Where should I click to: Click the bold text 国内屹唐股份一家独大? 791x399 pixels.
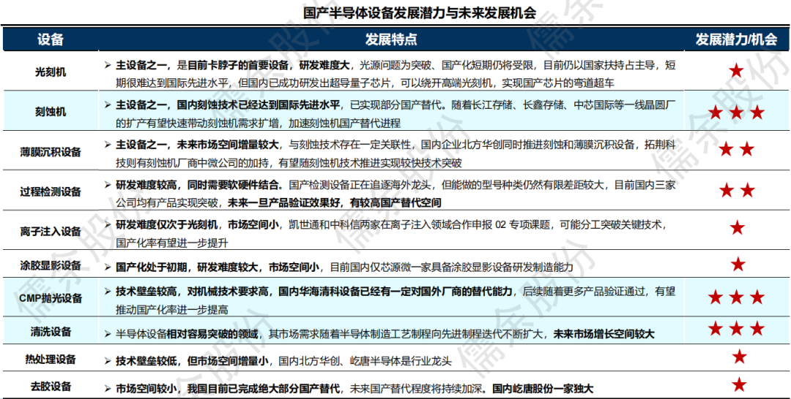tap(543, 389)
